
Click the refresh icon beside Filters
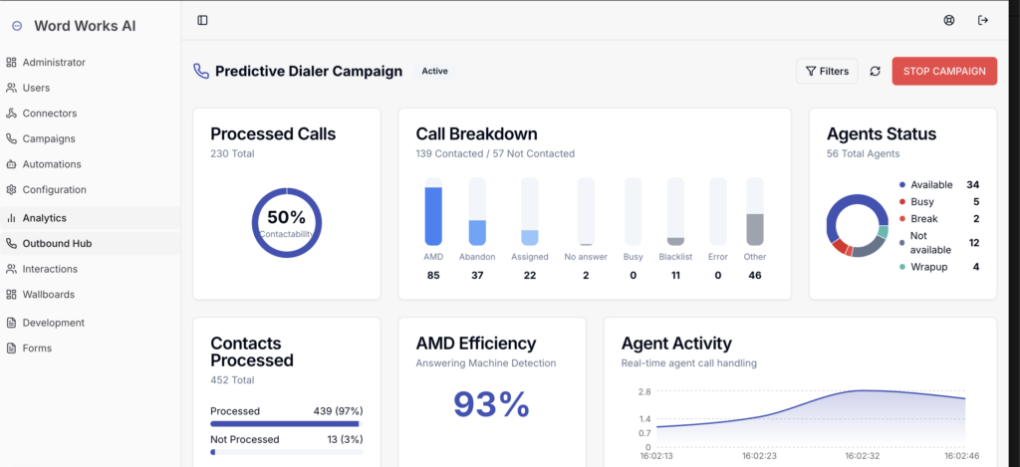tap(875, 71)
